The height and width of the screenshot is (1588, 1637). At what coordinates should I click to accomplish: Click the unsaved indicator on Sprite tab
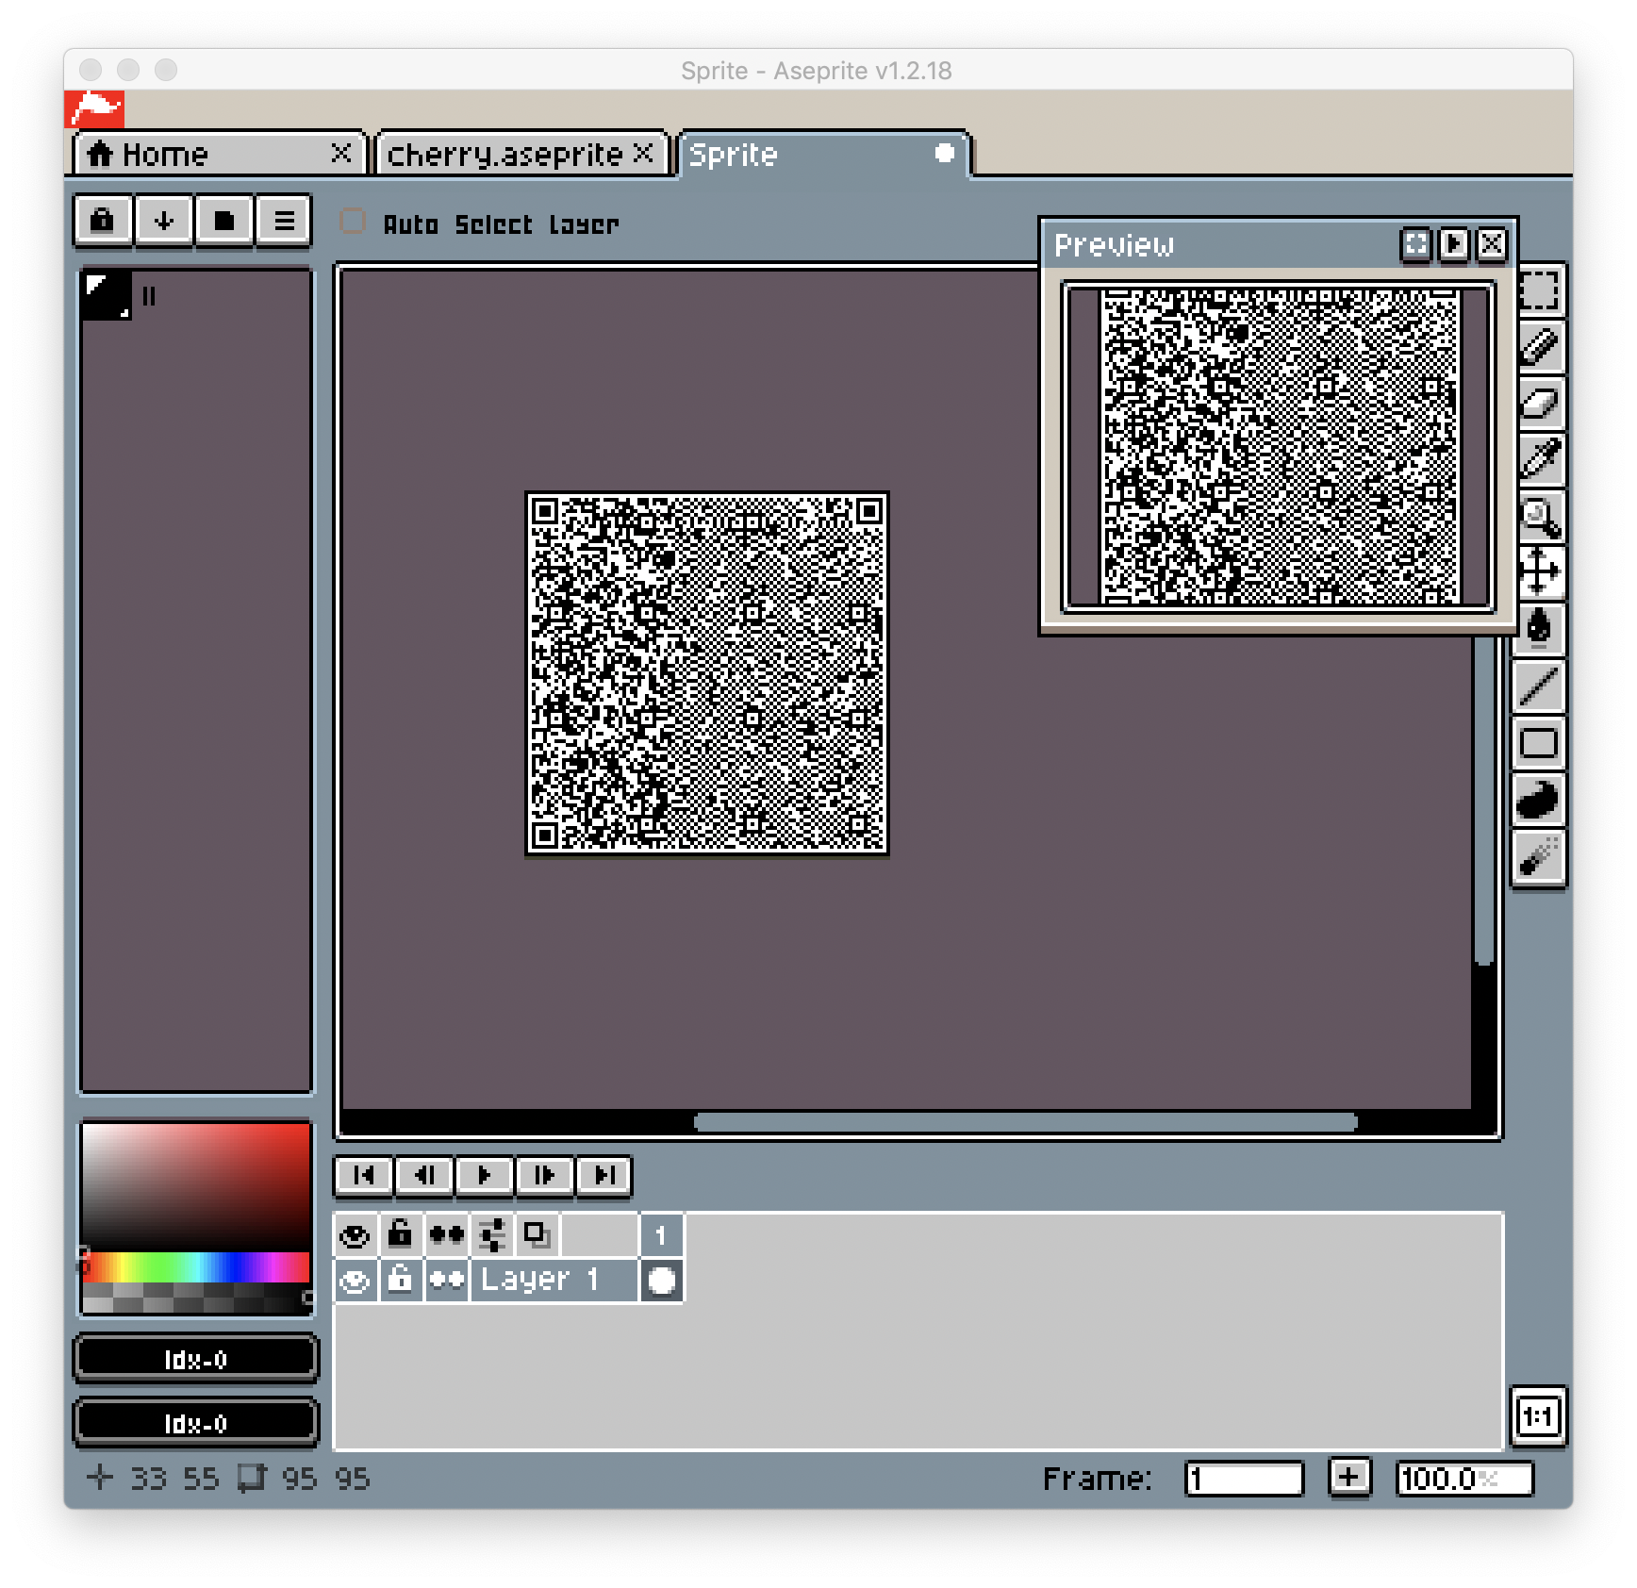(944, 153)
